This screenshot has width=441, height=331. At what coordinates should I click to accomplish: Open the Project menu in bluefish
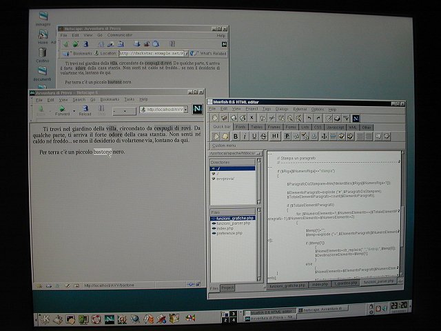click(252, 109)
